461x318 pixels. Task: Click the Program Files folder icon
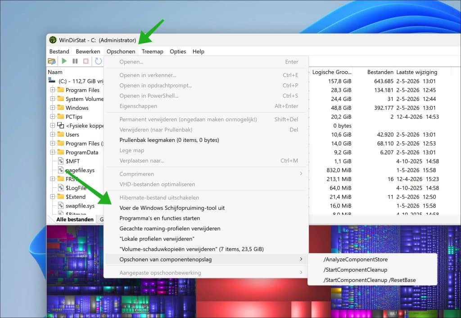click(x=61, y=90)
